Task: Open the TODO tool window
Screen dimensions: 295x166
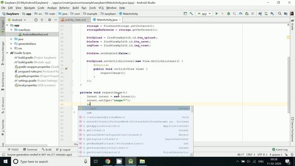Action: pyautogui.click(x=13, y=149)
